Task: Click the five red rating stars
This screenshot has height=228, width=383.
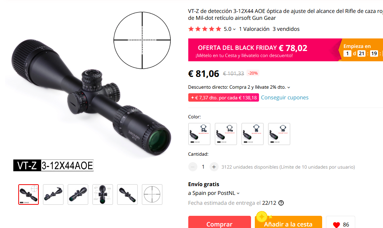Action: tap(205, 29)
